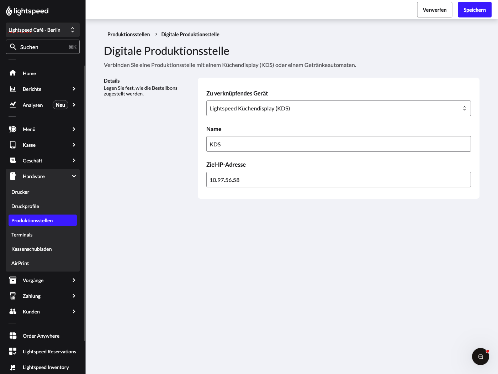Screen dimensions: 498x374
Task: Open the Lightspeed Café - Berlin location switcher
Action: 43,30
